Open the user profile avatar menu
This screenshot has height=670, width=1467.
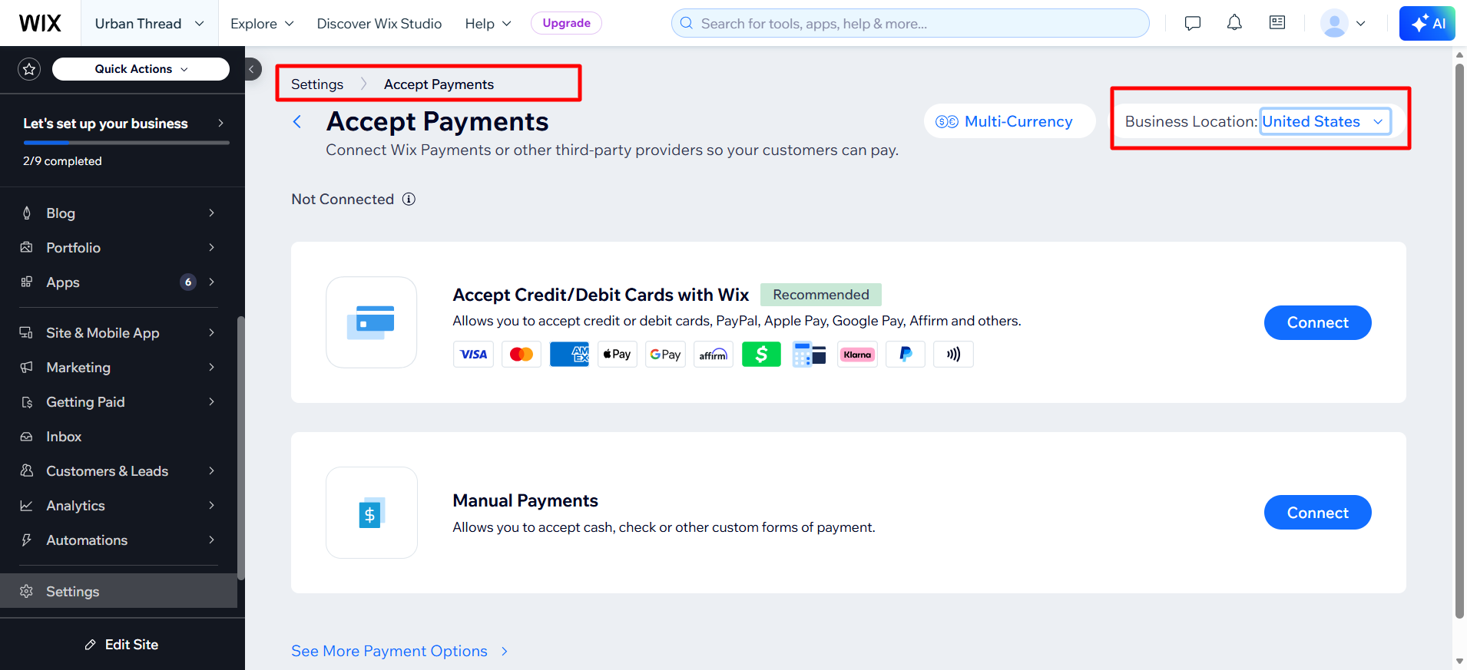pos(1343,23)
